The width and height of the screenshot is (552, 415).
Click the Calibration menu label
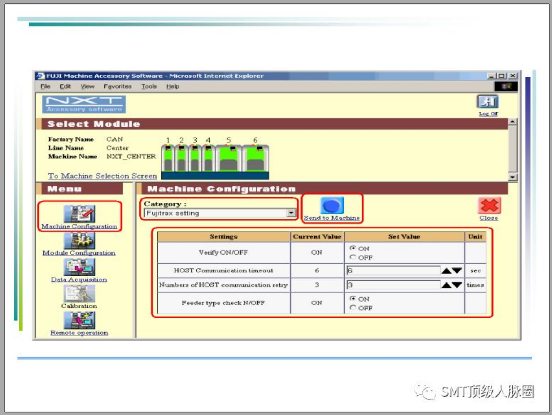tap(79, 306)
